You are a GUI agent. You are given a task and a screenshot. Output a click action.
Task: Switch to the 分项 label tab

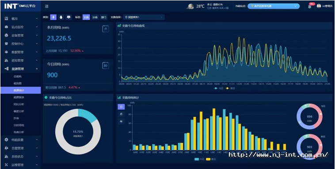[95, 17]
